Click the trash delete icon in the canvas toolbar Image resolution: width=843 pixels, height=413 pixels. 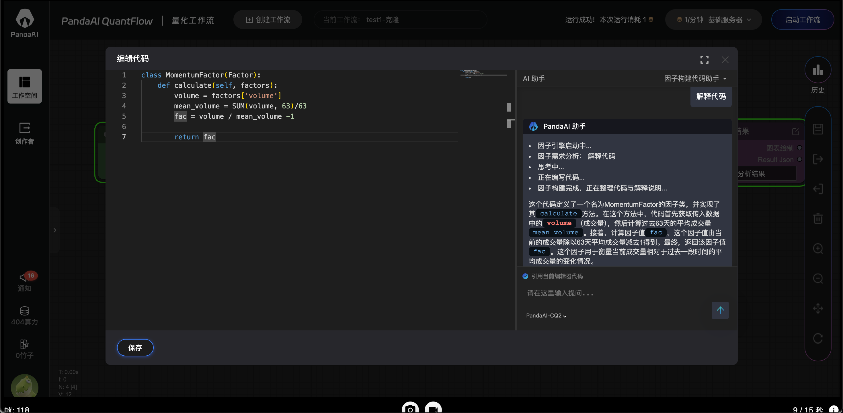818,218
